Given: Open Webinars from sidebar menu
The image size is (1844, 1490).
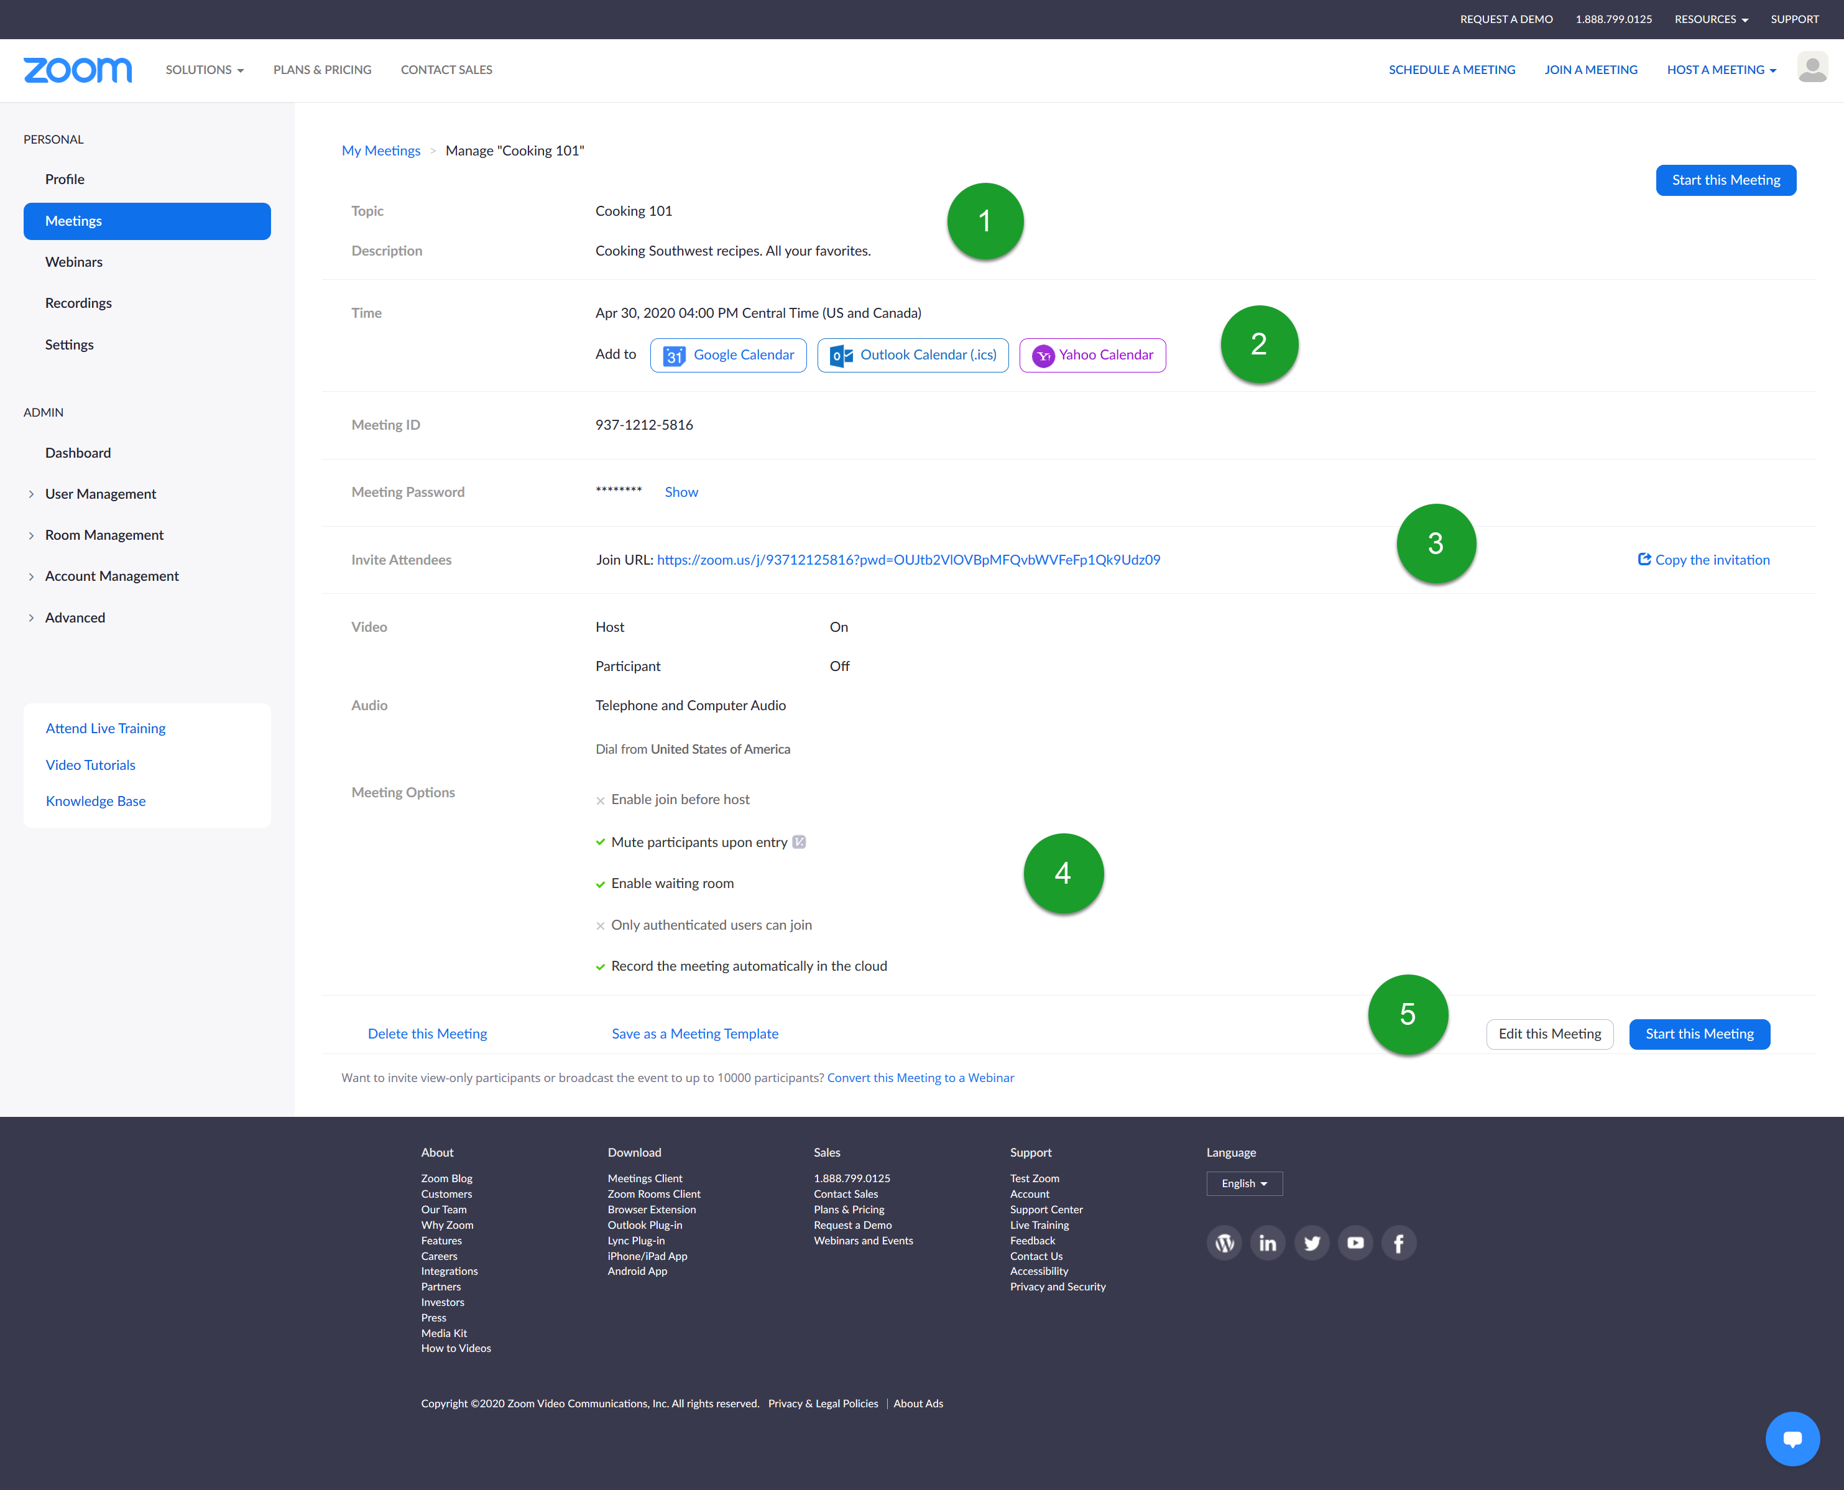Looking at the screenshot, I should click(74, 262).
